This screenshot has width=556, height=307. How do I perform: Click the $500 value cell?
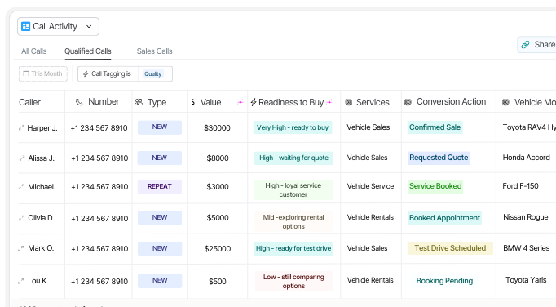218,282
